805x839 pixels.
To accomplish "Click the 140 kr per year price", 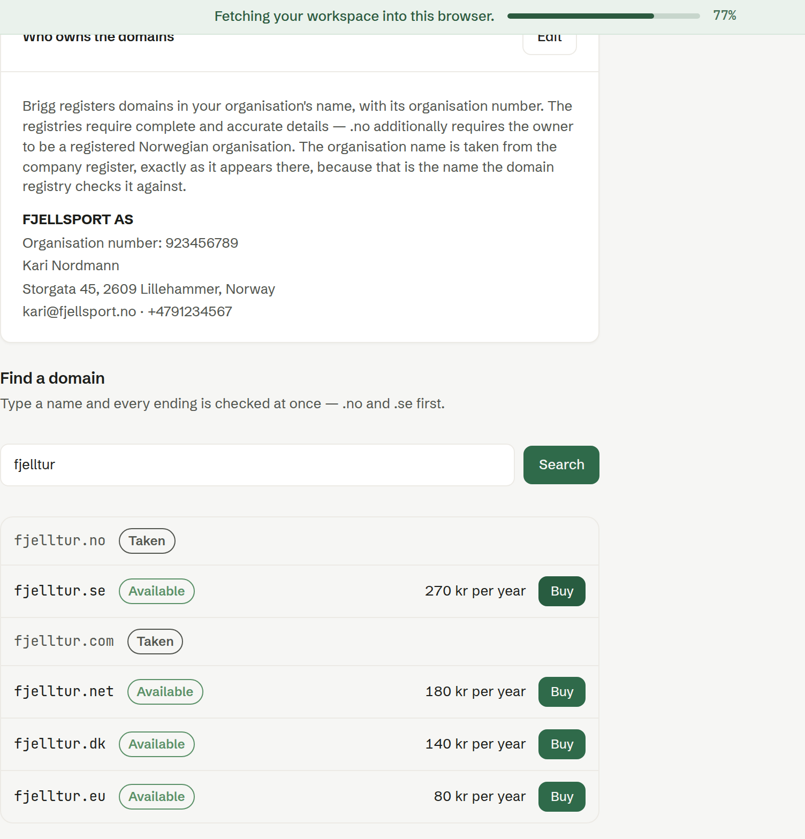I will click(475, 744).
